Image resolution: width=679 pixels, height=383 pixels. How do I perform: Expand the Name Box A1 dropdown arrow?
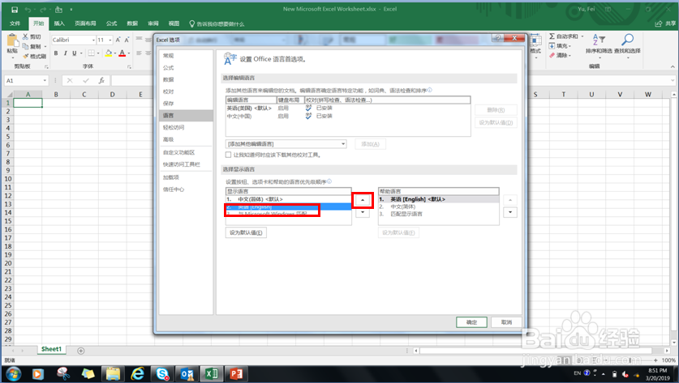[45, 80]
